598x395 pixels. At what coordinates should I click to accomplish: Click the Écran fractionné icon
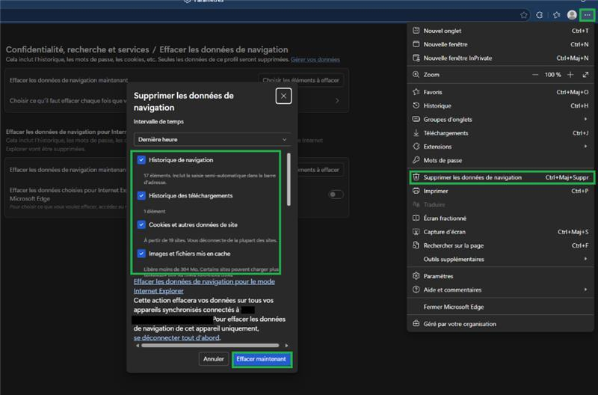coord(416,218)
